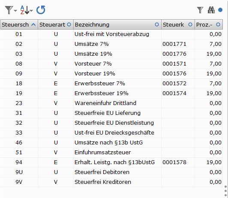Select row with tax key 9U
The image size is (228, 198).
pos(111,172)
